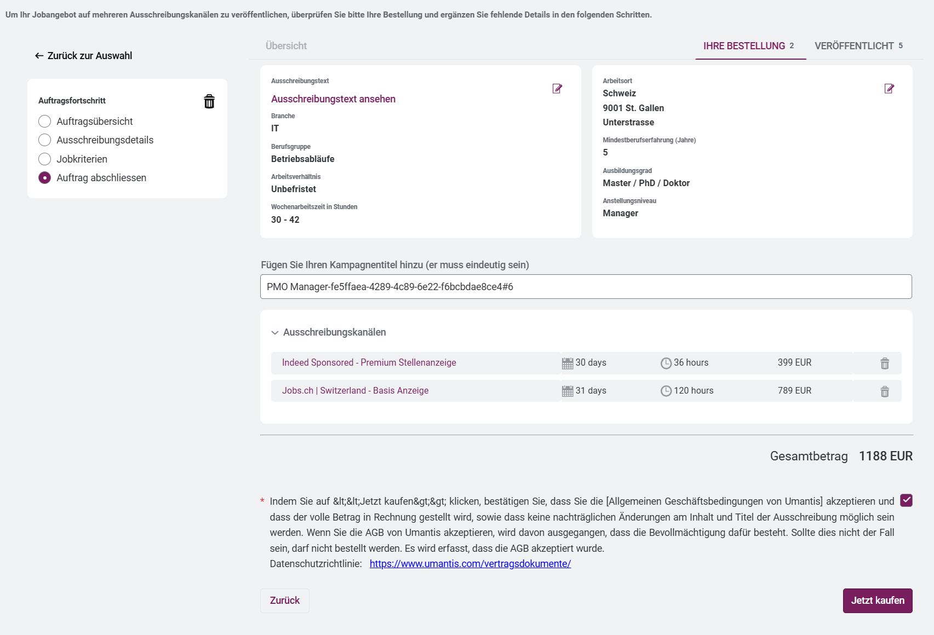
Task: Select Jobkriterien progress step
Action: point(45,159)
